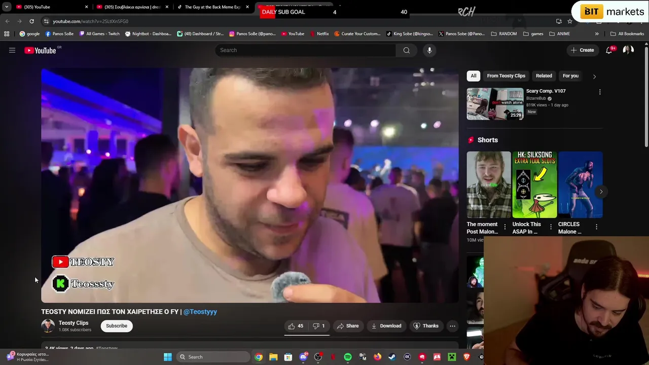
Task: Like the video with thumbs up
Action: 296,326
